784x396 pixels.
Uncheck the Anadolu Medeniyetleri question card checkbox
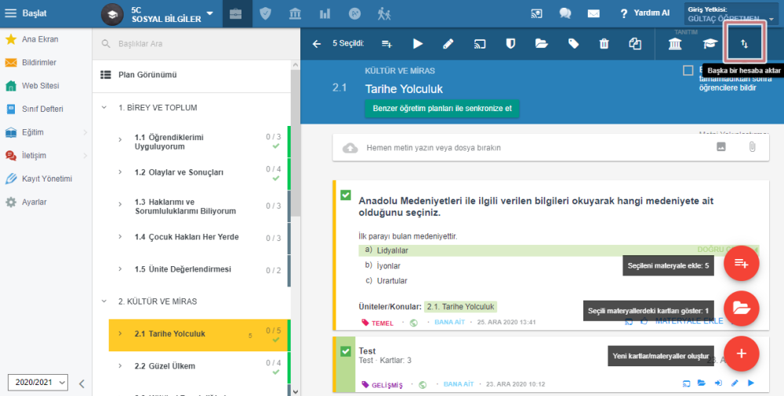[x=346, y=195]
